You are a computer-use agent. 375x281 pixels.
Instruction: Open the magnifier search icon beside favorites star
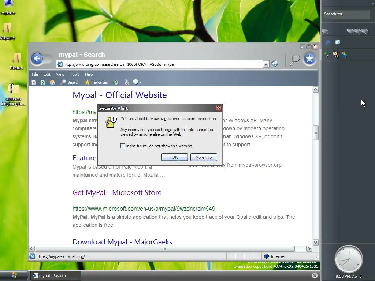294,60
